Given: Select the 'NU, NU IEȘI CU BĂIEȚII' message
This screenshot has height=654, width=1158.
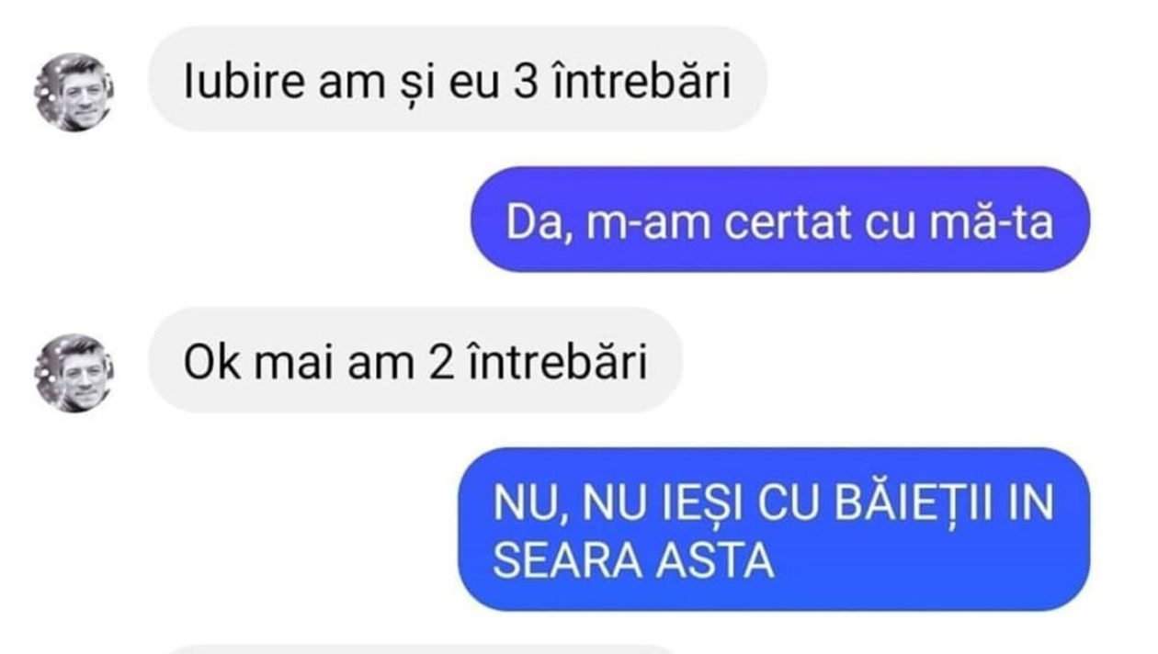Looking at the screenshot, I should tap(774, 529).
